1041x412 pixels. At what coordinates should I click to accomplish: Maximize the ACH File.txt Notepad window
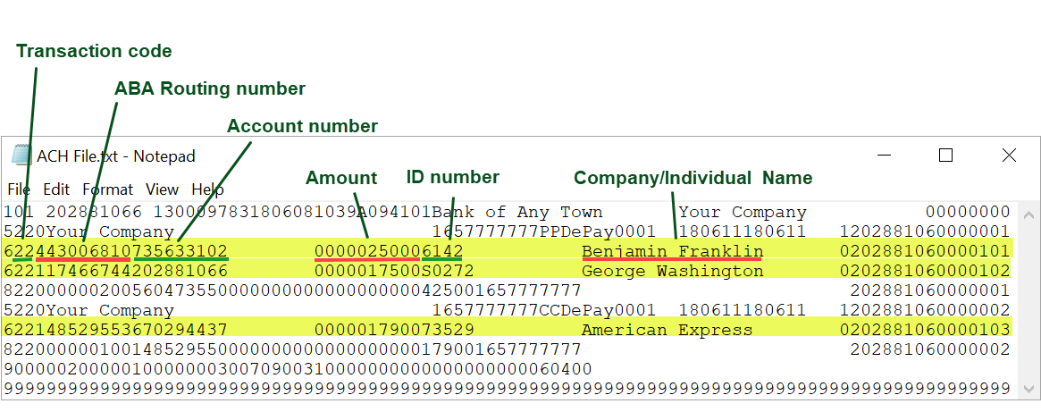946,156
